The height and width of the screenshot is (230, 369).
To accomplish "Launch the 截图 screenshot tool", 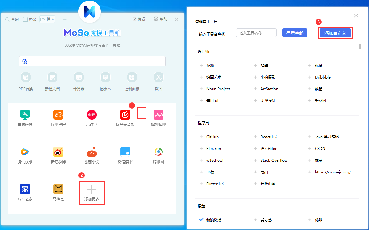I will tap(158, 81).
